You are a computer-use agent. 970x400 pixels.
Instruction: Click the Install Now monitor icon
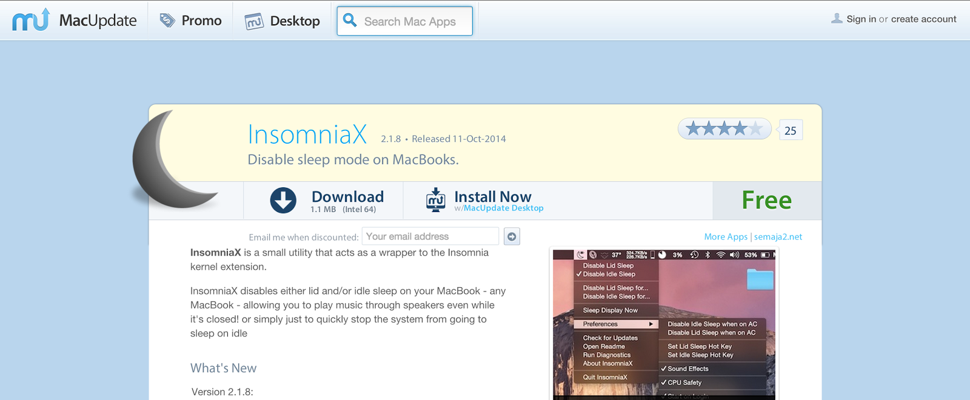[x=435, y=199]
